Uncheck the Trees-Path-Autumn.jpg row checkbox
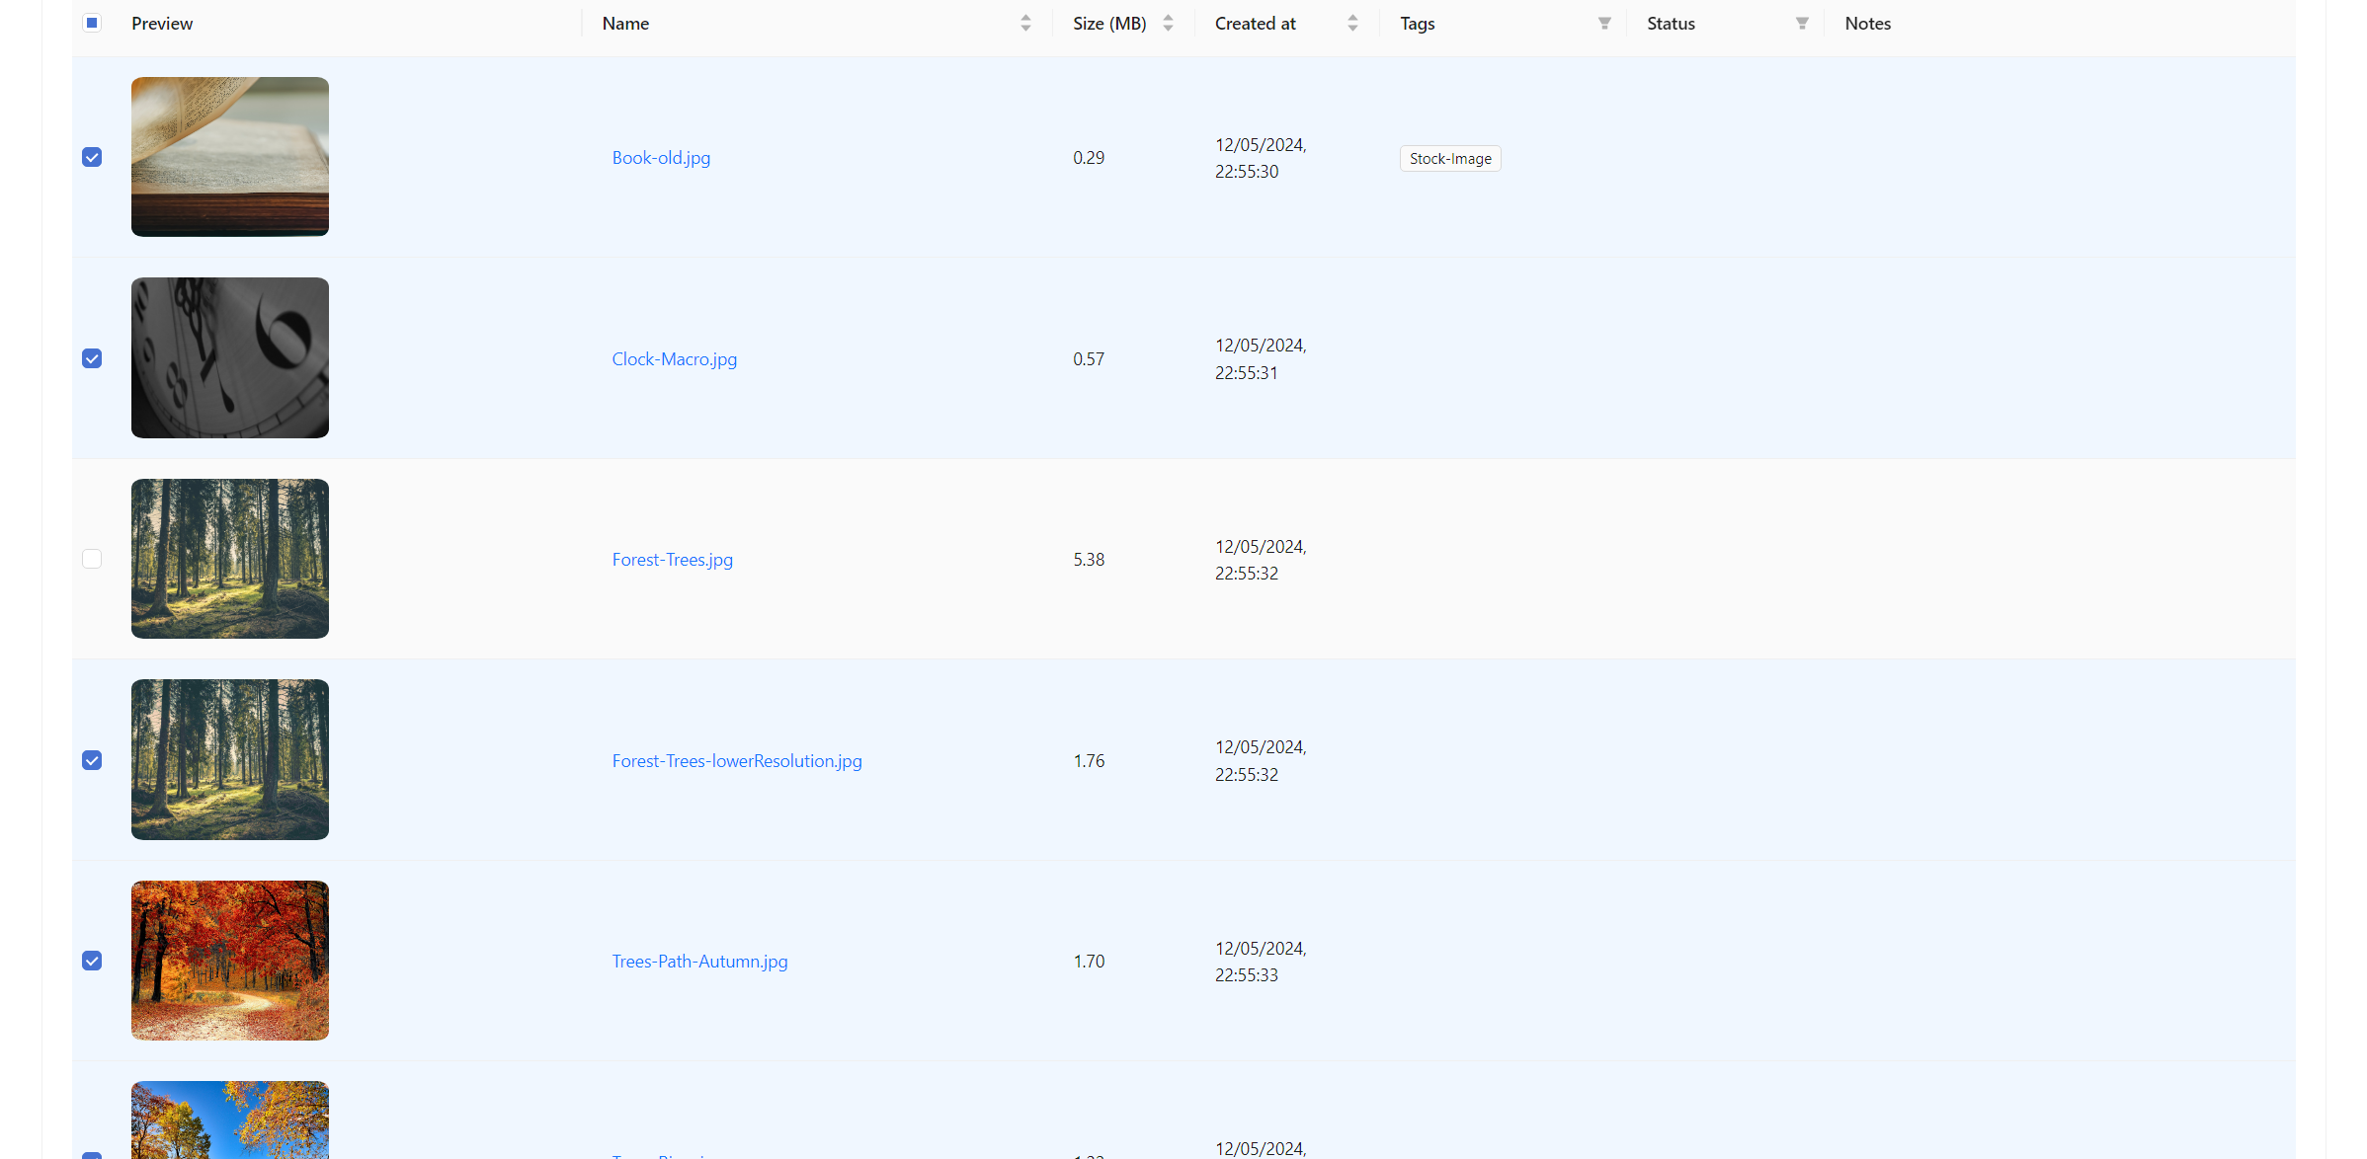 [92, 961]
